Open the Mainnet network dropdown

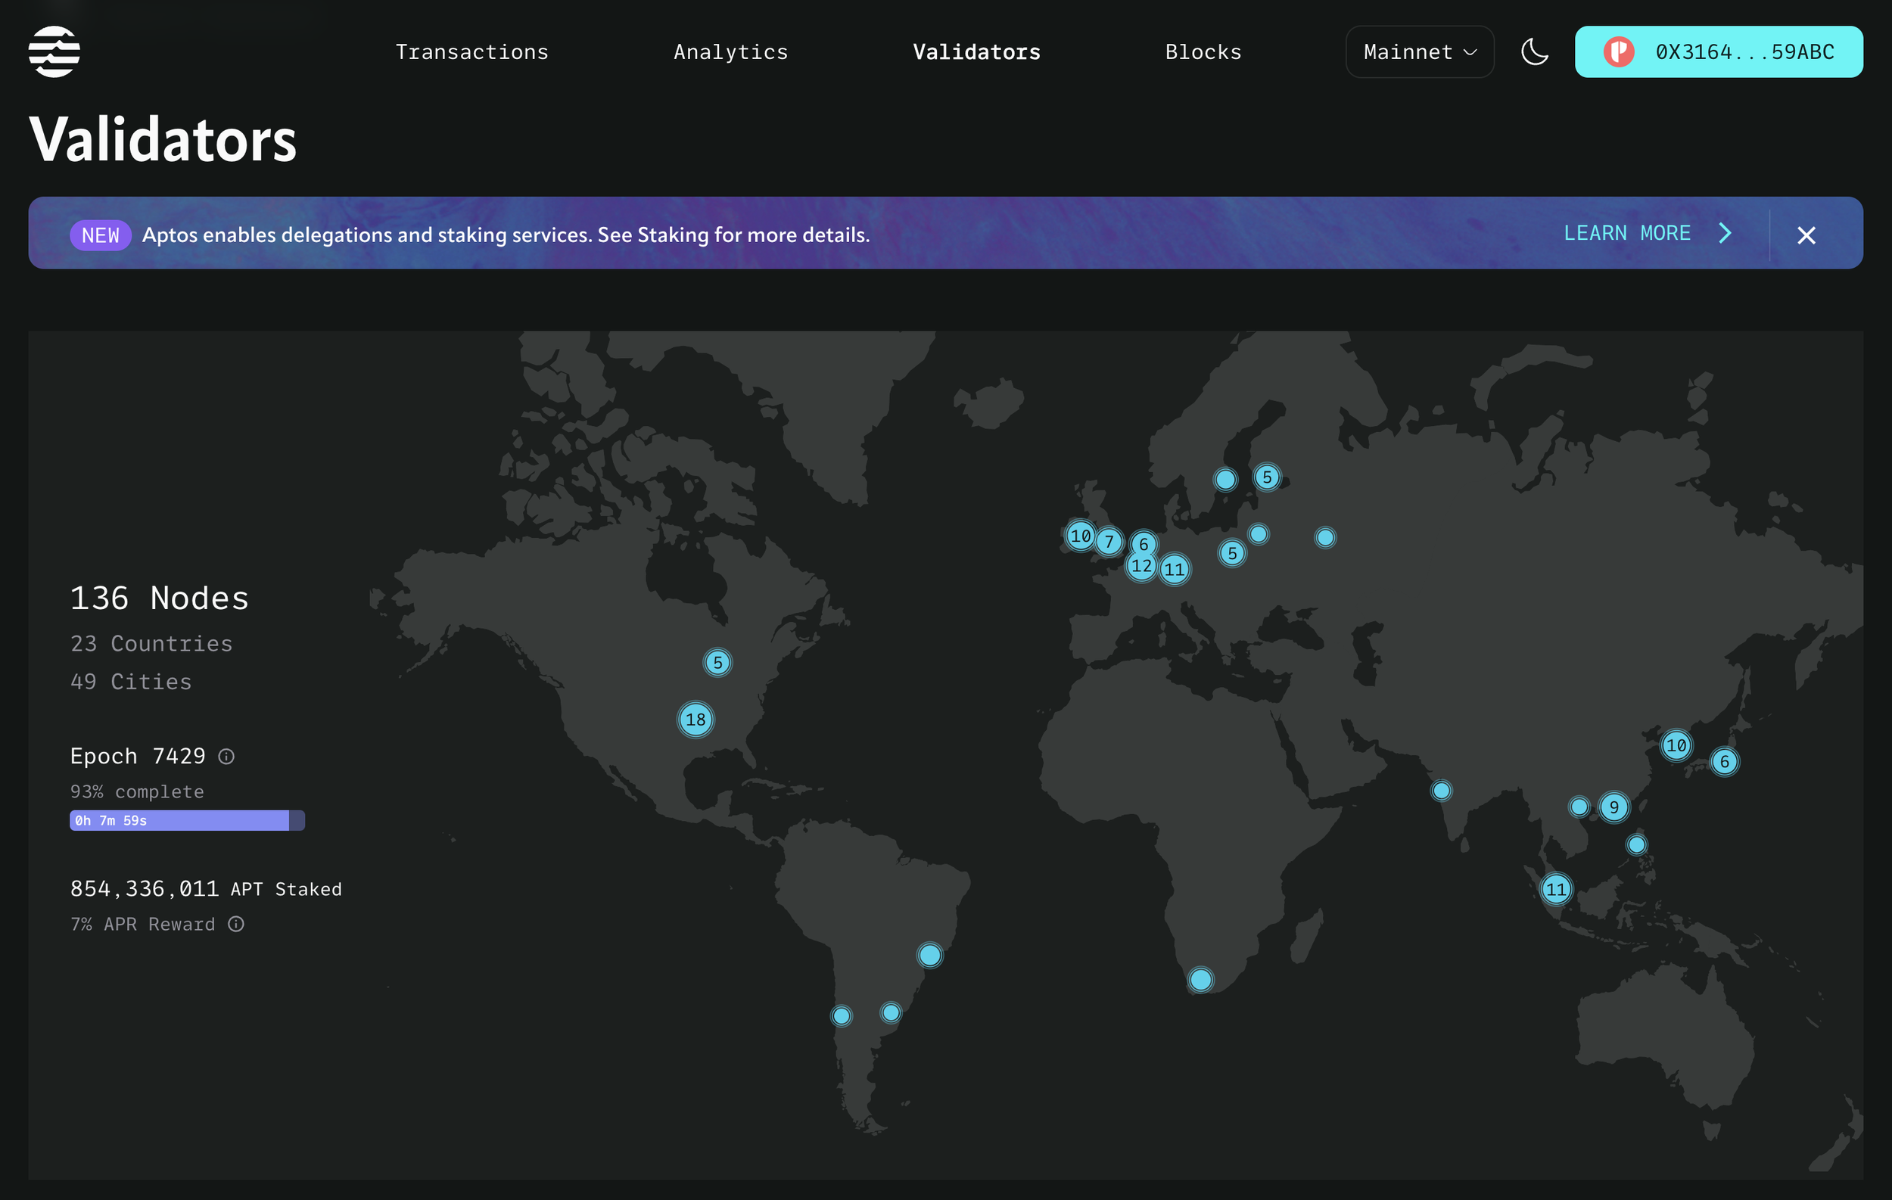[x=1419, y=52]
